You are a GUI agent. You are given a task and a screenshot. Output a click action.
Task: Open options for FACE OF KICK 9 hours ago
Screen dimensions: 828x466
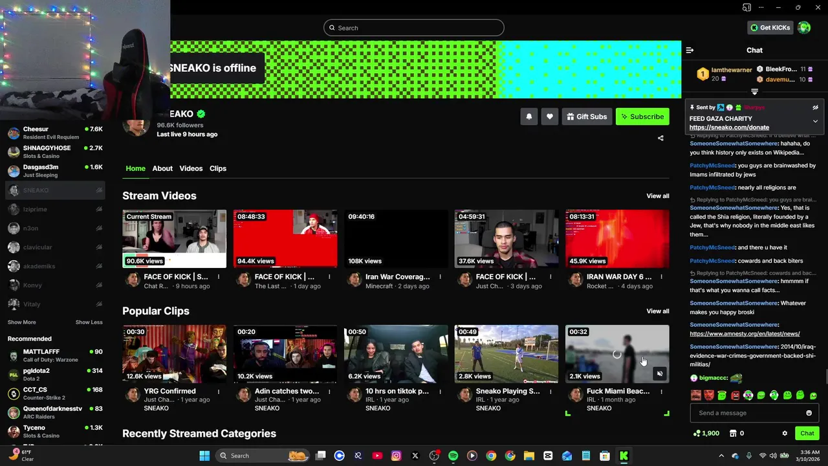tap(219, 277)
